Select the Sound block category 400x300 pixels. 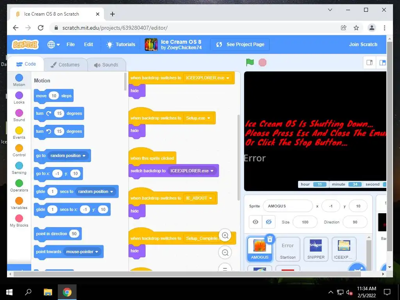tap(19, 115)
